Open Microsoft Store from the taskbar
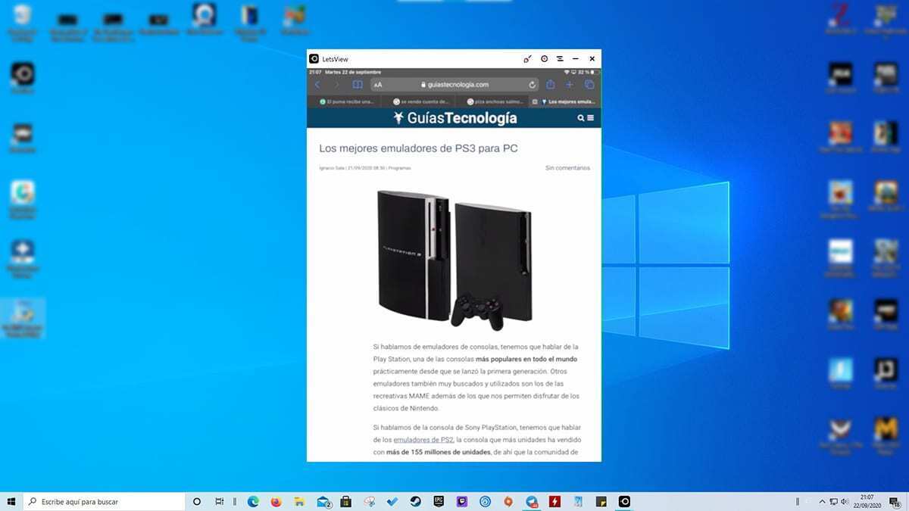The image size is (909, 511). (x=345, y=501)
